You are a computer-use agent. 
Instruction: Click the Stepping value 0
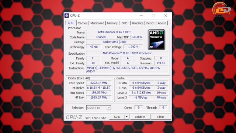click(161, 58)
